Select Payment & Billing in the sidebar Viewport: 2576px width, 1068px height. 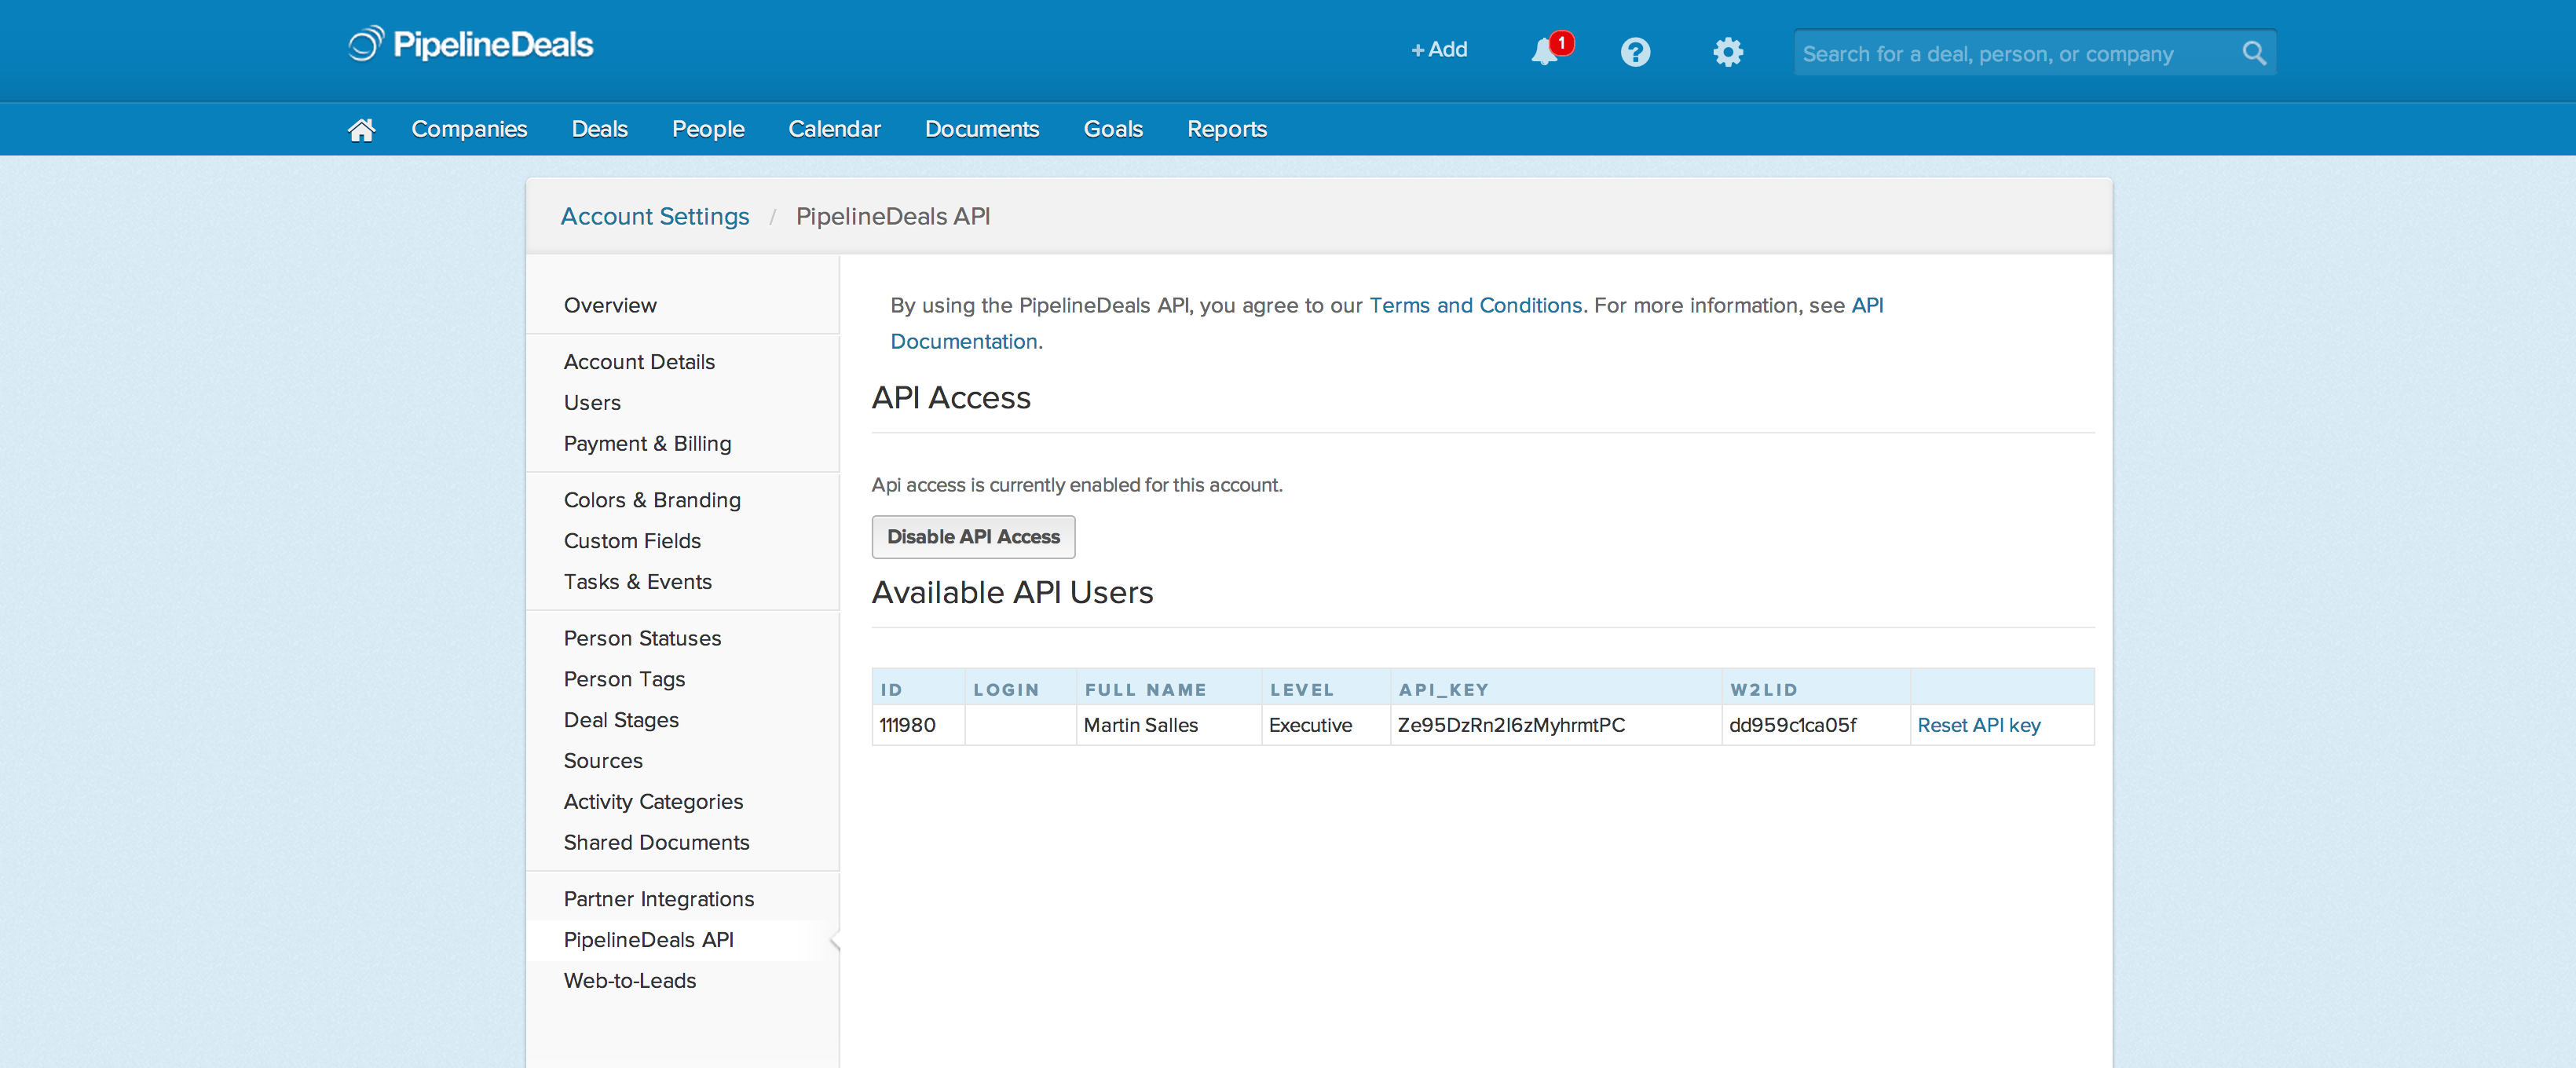coord(647,444)
